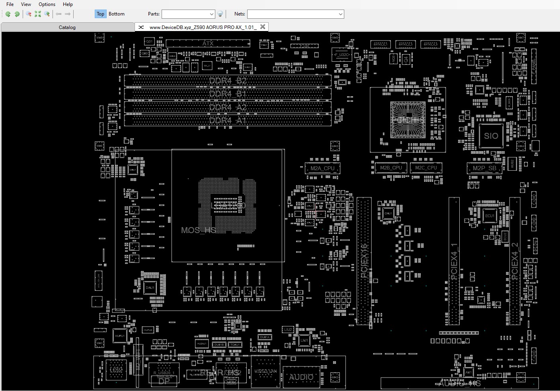The width and height of the screenshot is (560, 391).
Task: Open the View menu
Action: tap(26, 4)
